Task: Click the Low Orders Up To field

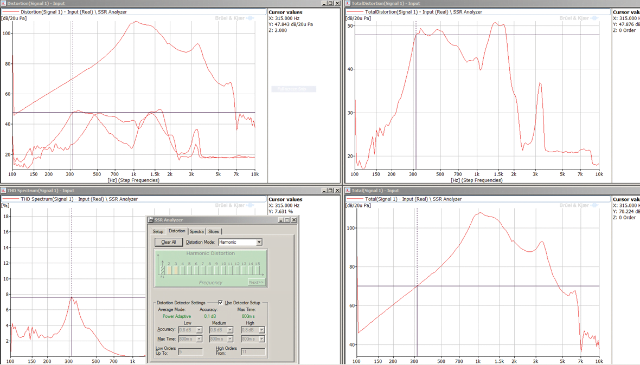Action: point(190,351)
